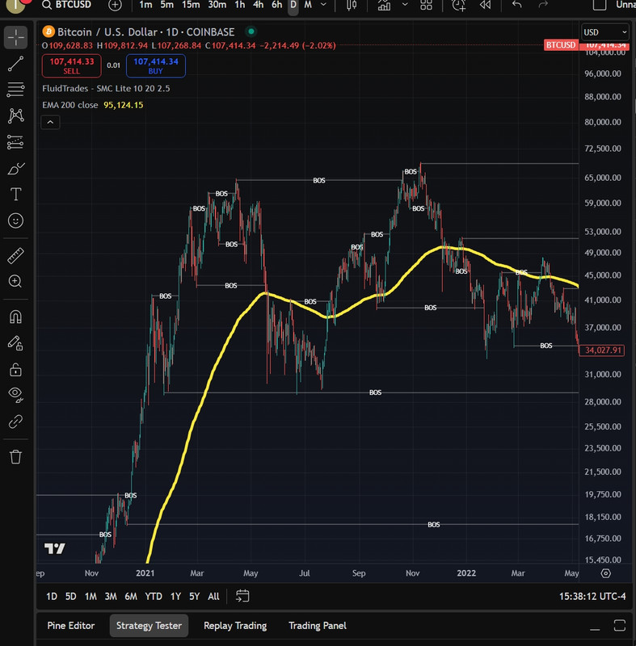The height and width of the screenshot is (646, 636).
Task: Select the trend line drawing tool
Action: [x=15, y=64]
